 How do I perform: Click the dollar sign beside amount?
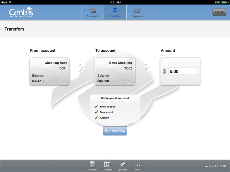tap(164, 71)
